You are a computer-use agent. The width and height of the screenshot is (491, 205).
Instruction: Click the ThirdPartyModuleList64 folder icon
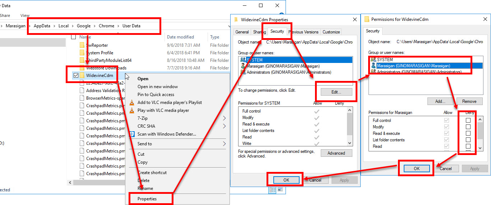tap(82, 60)
